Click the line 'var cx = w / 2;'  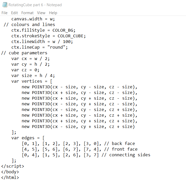coord(30,59)
